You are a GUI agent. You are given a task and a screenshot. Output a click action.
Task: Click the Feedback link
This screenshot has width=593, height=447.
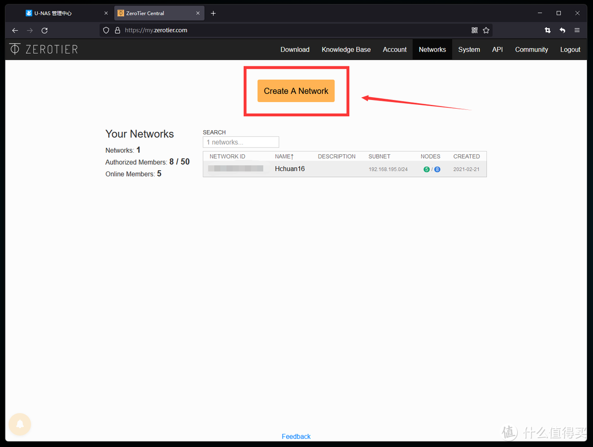pyautogui.click(x=296, y=437)
